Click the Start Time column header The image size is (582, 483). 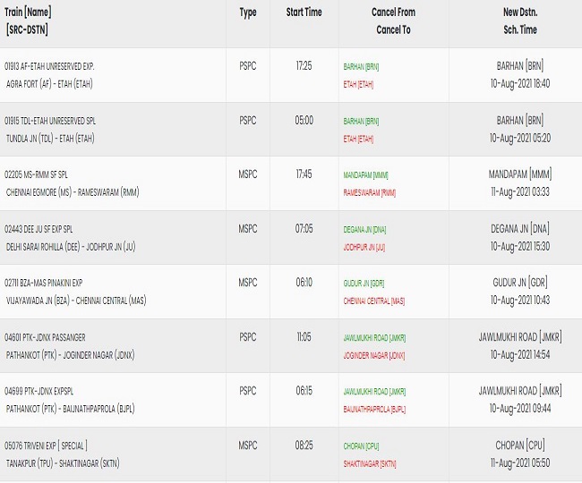pos(304,13)
